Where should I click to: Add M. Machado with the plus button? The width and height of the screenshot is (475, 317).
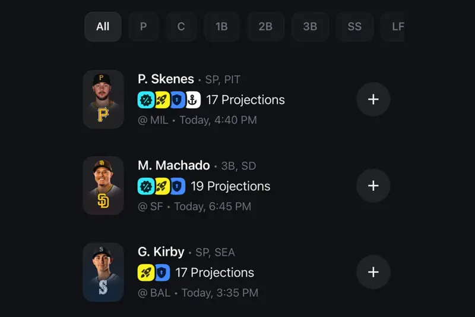click(x=373, y=186)
